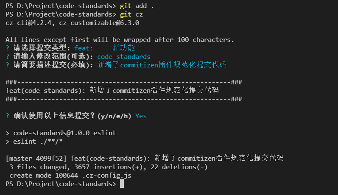Click the 'git add .' command text
The width and height of the screenshot is (338, 195).
pos(137,6)
